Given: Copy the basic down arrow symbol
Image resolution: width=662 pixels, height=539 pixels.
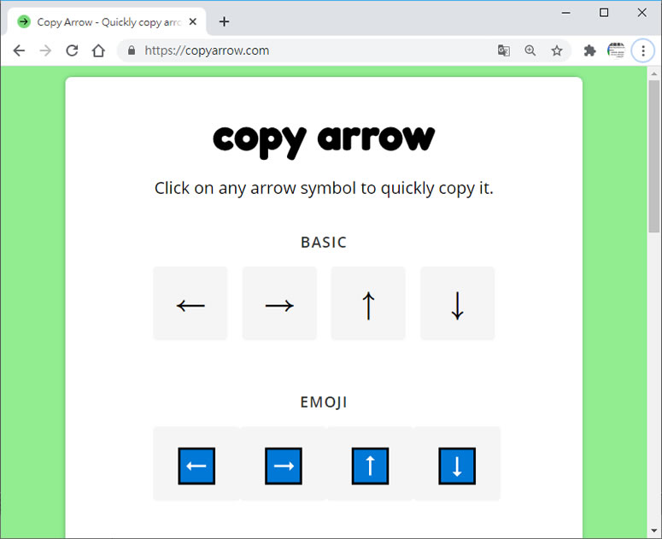Looking at the screenshot, I should tap(457, 303).
